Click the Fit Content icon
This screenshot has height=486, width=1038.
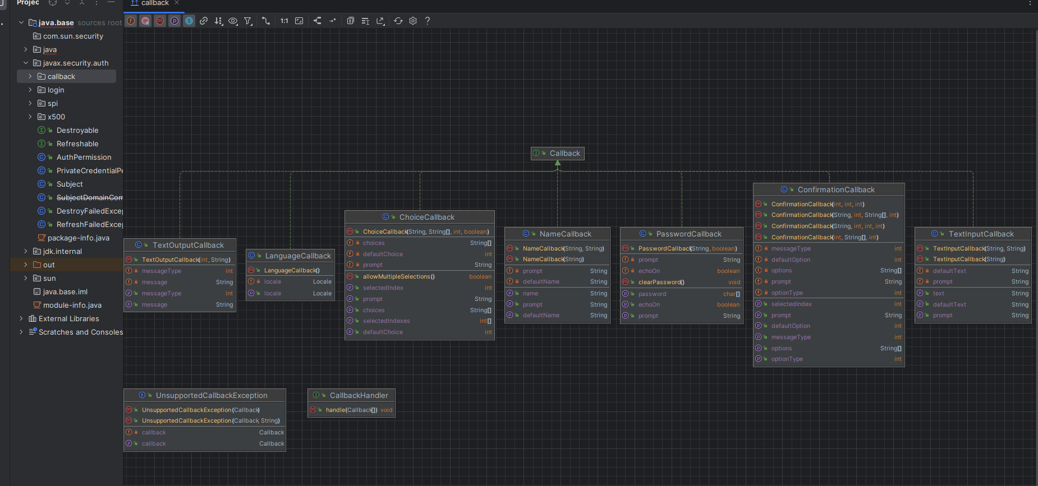pyautogui.click(x=299, y=21)
